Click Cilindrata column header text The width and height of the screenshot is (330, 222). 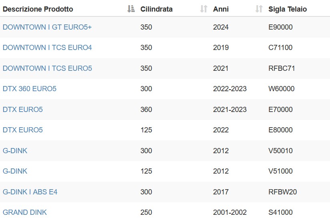(156, 9)
